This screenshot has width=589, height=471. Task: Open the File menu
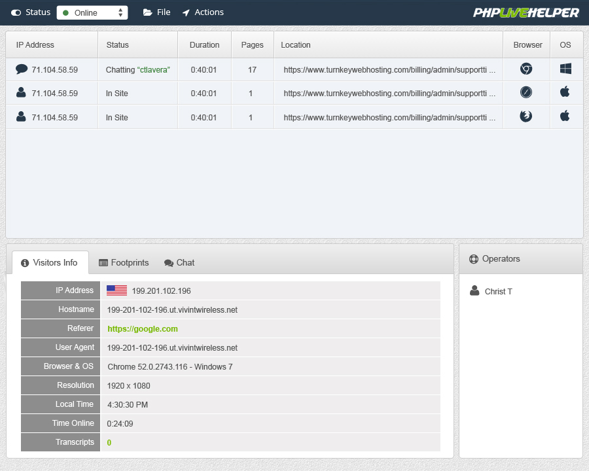[156, 12]
